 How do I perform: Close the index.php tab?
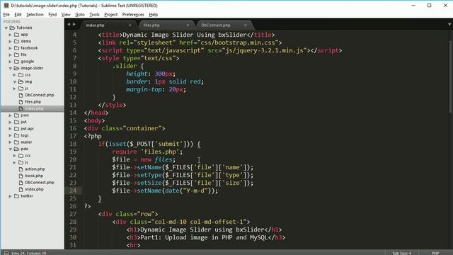tap(130, 25)
